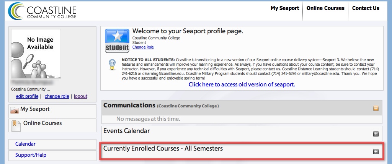
Task: Select My Seaport sidebar item
Action: click(x=52, y=111)
